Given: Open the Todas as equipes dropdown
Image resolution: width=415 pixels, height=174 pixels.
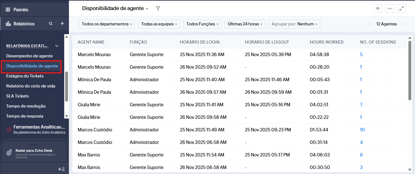Looking at the screenshot, I should 159,24.
